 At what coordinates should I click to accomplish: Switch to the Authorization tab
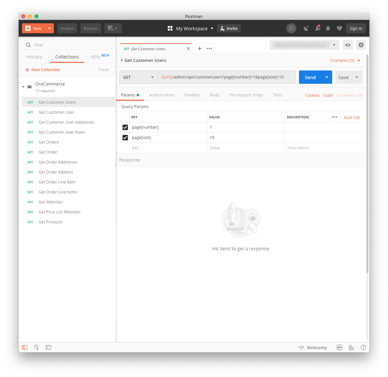(162, 95)
